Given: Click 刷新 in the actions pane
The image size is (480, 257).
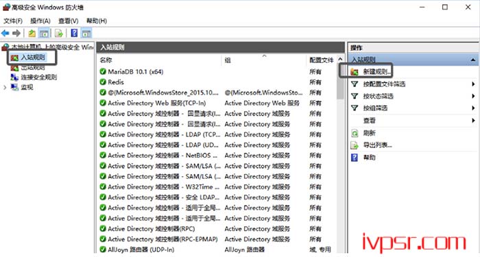Looking at the screenshot, I should [x=369, y=133].
